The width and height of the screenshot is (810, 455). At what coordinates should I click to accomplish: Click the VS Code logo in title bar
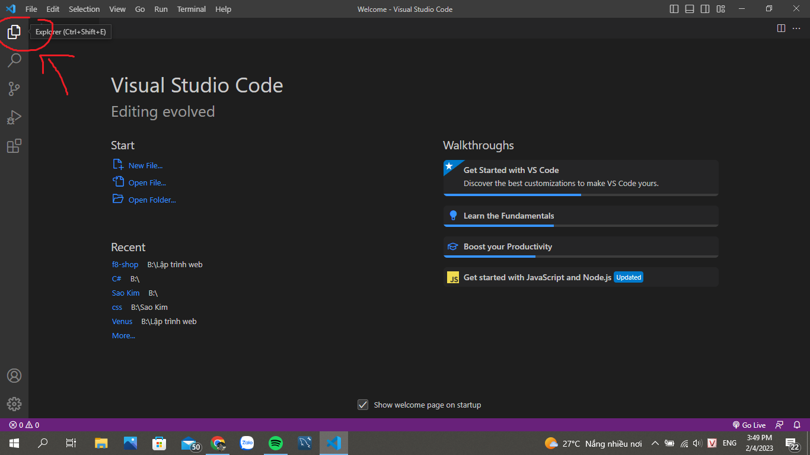pyautogui.click(x=11, y=9)
